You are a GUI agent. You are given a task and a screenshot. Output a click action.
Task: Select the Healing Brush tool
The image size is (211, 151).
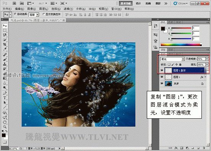point(5,55)
